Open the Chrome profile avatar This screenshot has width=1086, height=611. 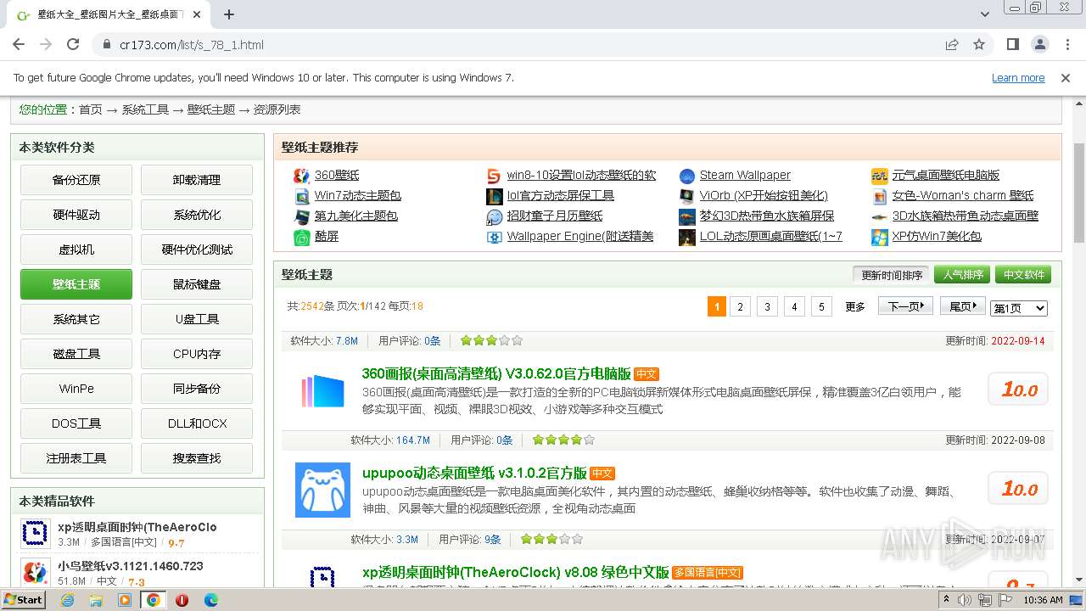[x=1040, y=44]
